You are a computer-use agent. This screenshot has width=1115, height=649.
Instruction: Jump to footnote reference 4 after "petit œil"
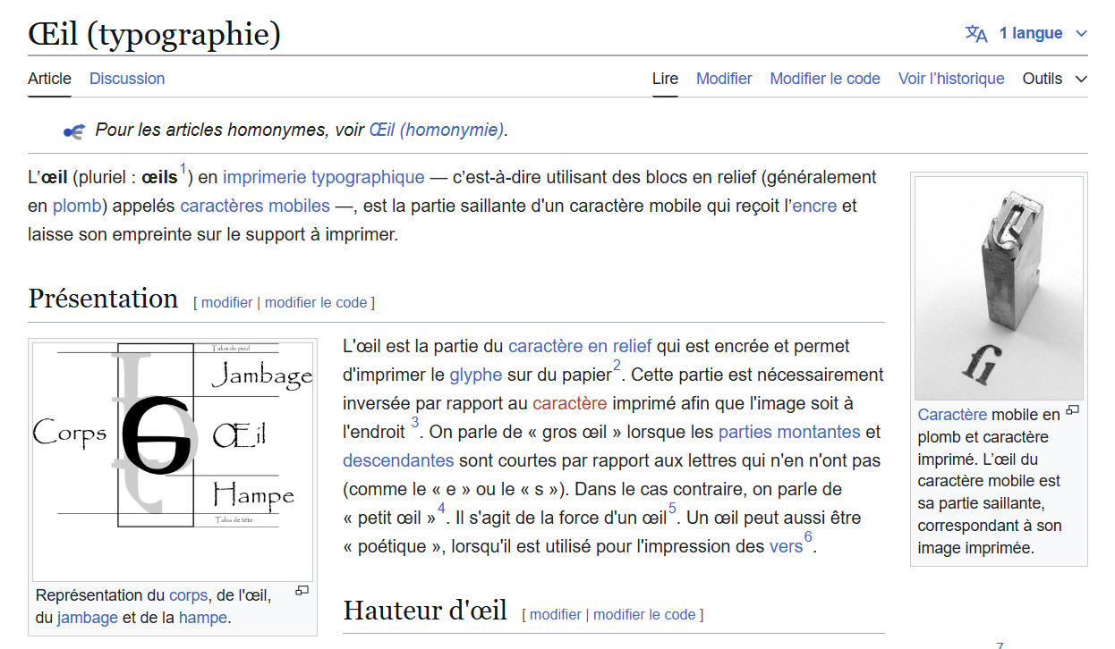[x=441, y=509]
